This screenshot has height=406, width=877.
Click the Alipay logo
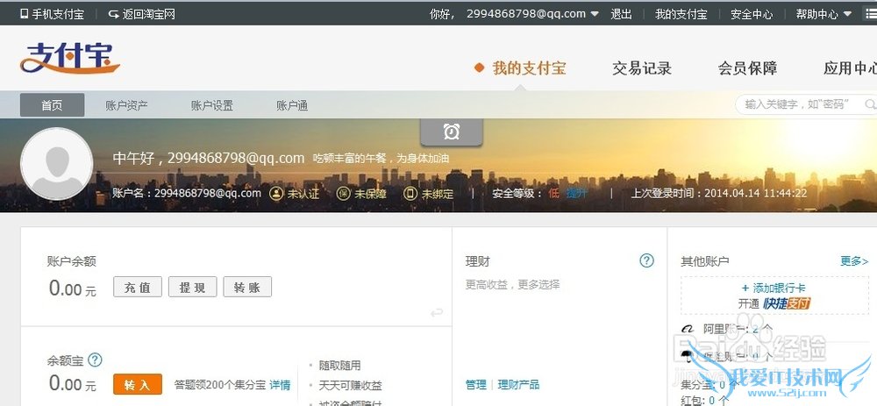[x=70, y=58]
